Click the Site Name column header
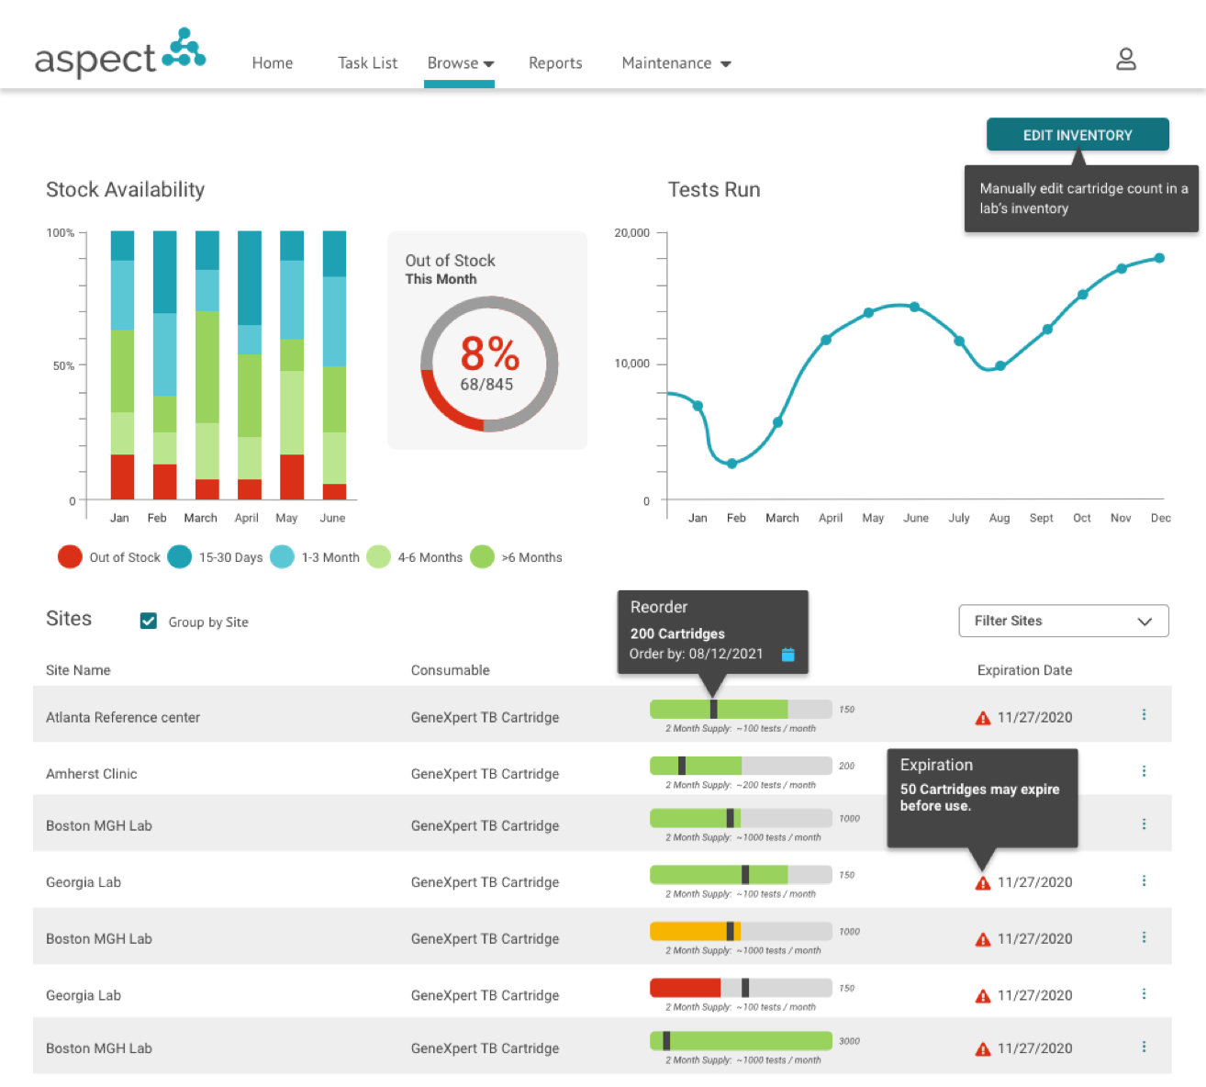The height and width of the screenshot is (1087, 1206). (78, 670)
